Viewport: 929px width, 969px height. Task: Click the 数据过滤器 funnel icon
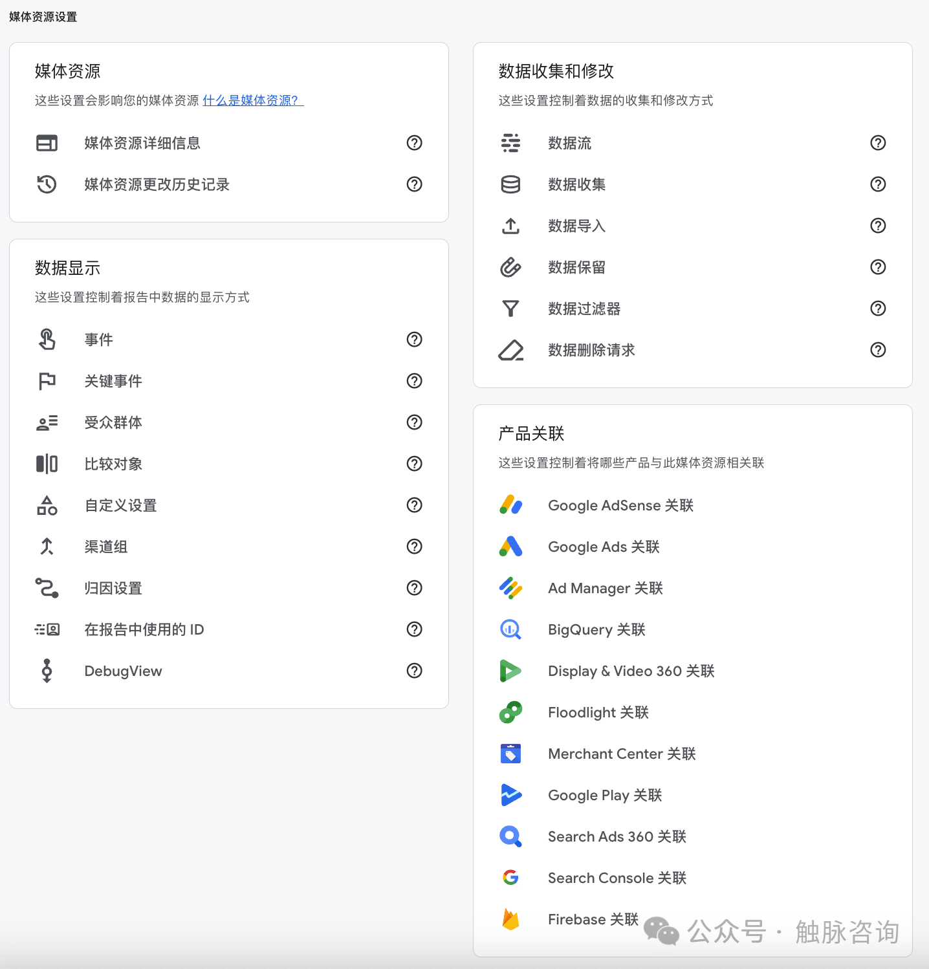510,309
